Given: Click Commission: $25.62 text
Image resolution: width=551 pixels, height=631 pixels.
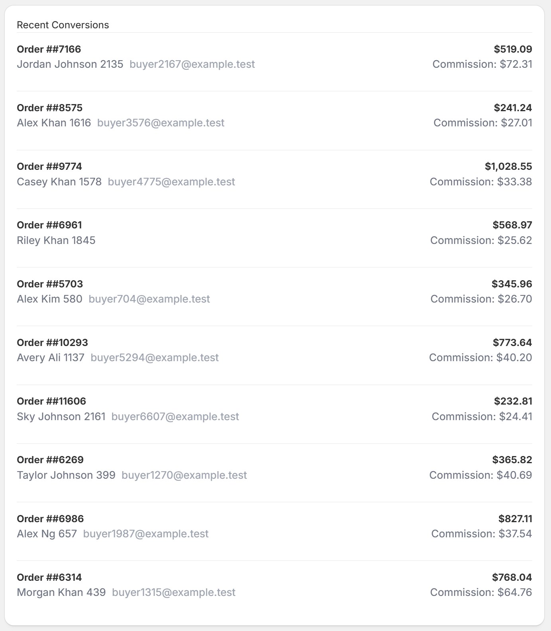Looking at the screenshot, I should (x=481, y=240).
